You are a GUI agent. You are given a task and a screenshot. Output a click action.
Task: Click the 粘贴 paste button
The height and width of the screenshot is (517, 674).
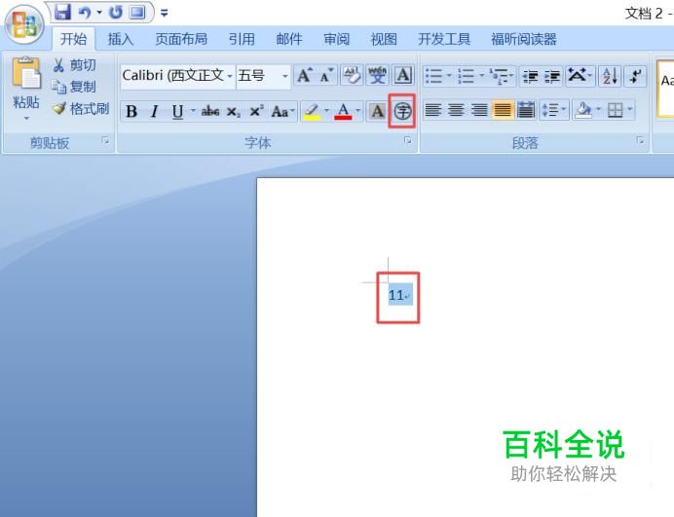point(25,88)
